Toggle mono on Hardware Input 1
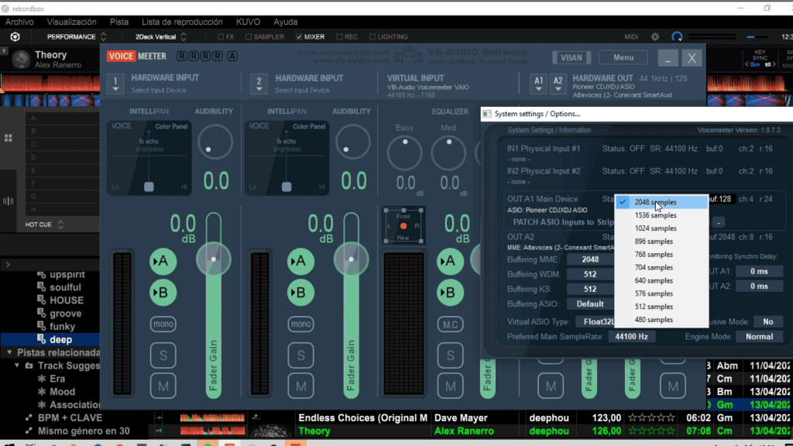793x446 pixels. point(163,324)
